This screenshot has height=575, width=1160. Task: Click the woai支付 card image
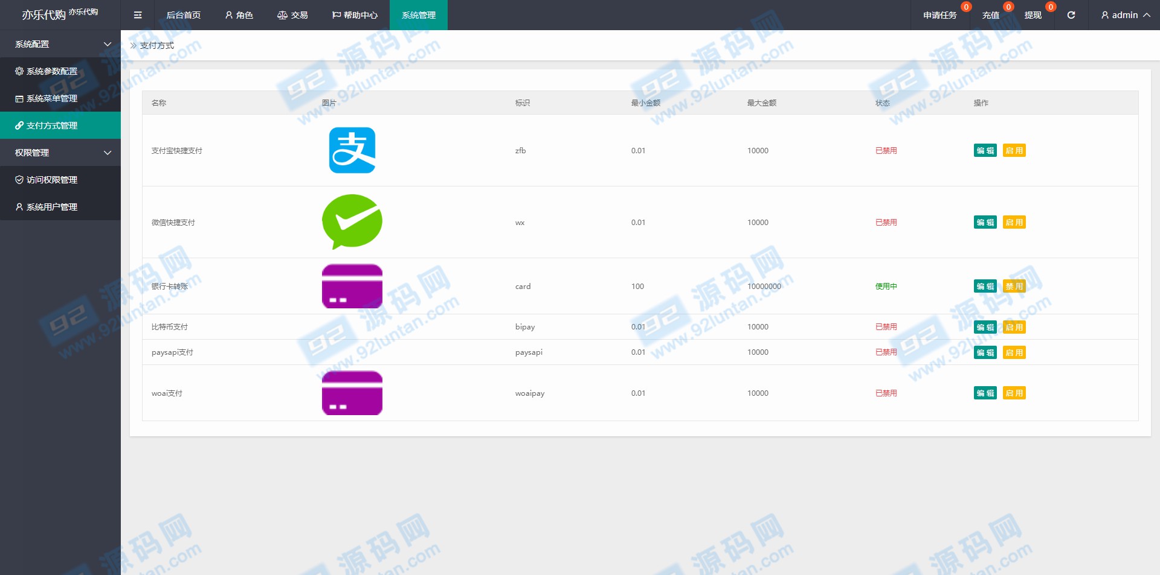pyautogui.click(x=352, y=393)
